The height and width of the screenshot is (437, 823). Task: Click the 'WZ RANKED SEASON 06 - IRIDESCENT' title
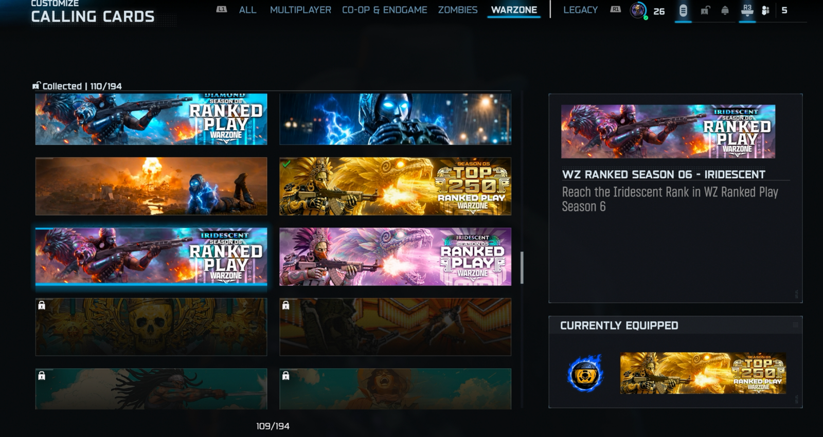point(664,174)
